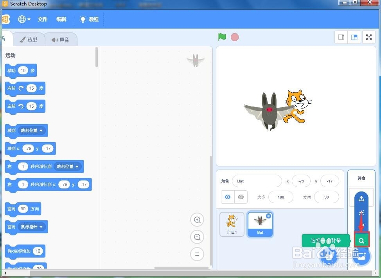Click the window bottom horizontal scrollbar
Image resolution: width=381 pixels, height=278 pixels.
(x=200, y=273)
